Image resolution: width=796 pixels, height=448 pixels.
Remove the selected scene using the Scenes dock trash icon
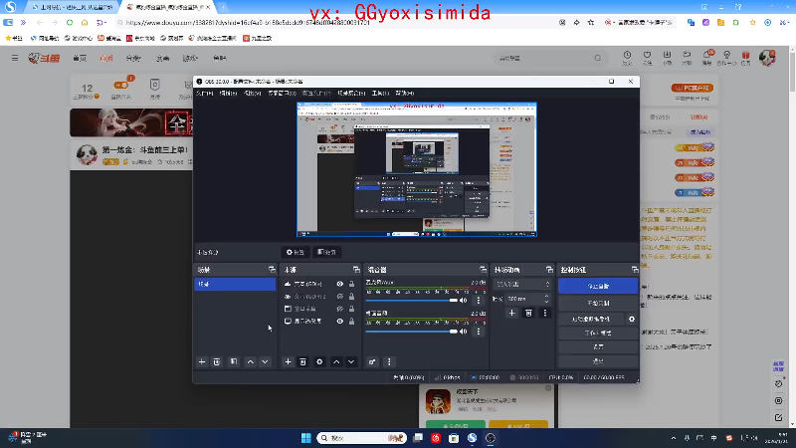[x=217, y=361]
